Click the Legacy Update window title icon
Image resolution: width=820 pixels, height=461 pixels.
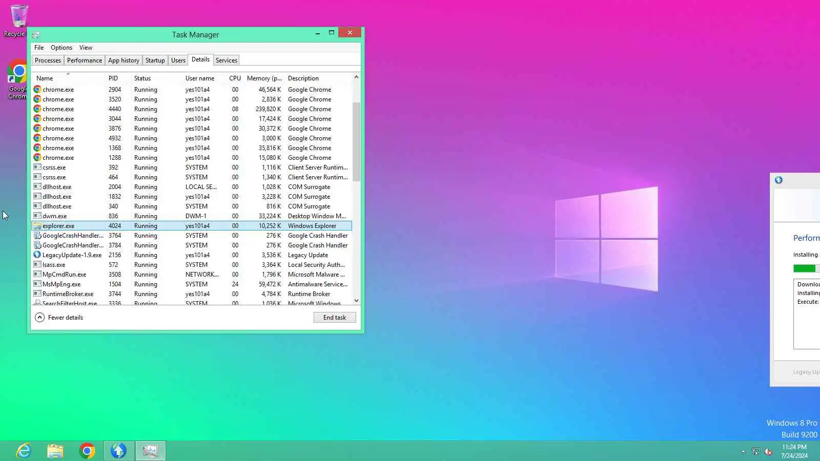tap(778, 180)
